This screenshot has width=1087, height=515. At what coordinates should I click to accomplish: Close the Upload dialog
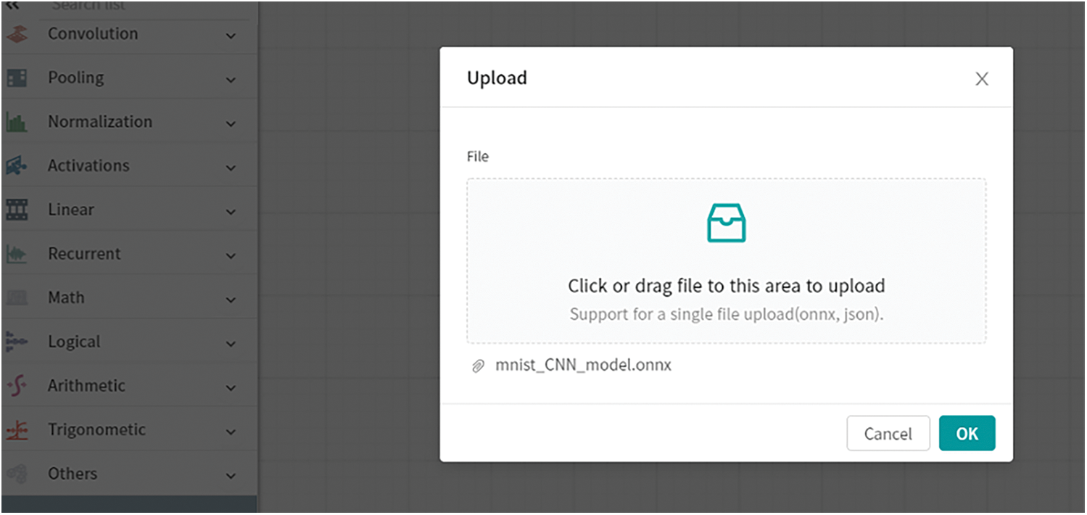(x=981, y=79)
